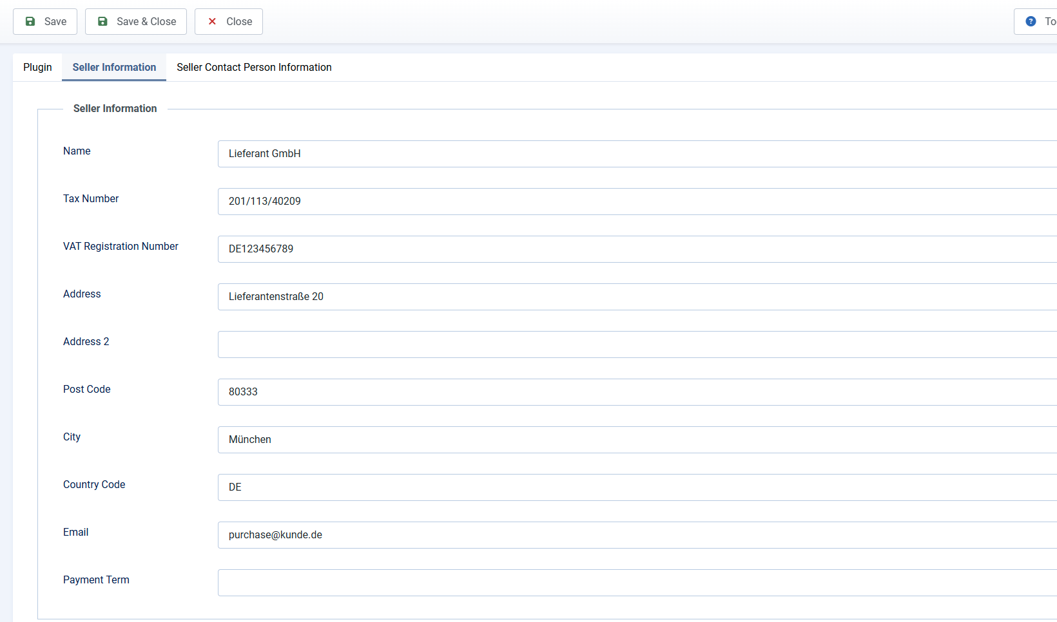The width and height of the screenshot is (1057, 622).
Task: Click the Address field with Lieferantenstraße 20
Action: coord(637,297)
